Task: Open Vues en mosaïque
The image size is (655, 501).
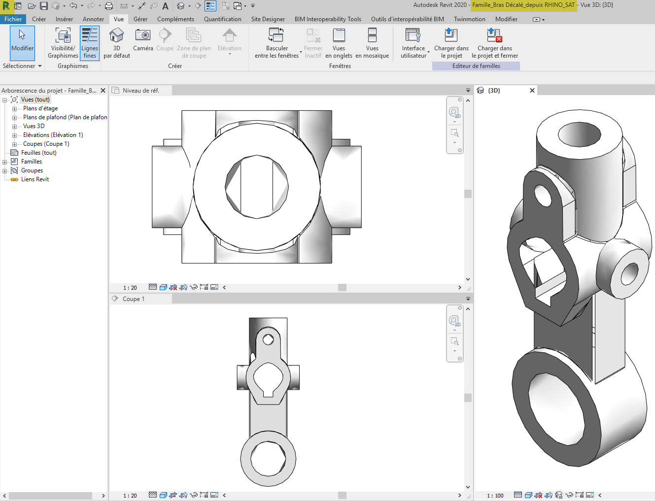Action: point(372,43)
